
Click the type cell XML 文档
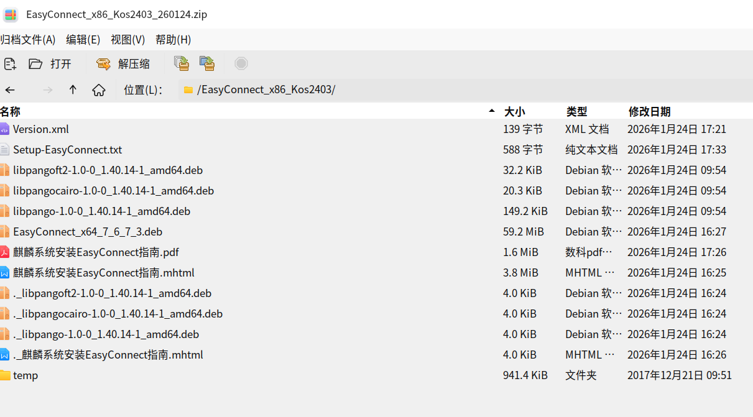click(x=587, y=129)
